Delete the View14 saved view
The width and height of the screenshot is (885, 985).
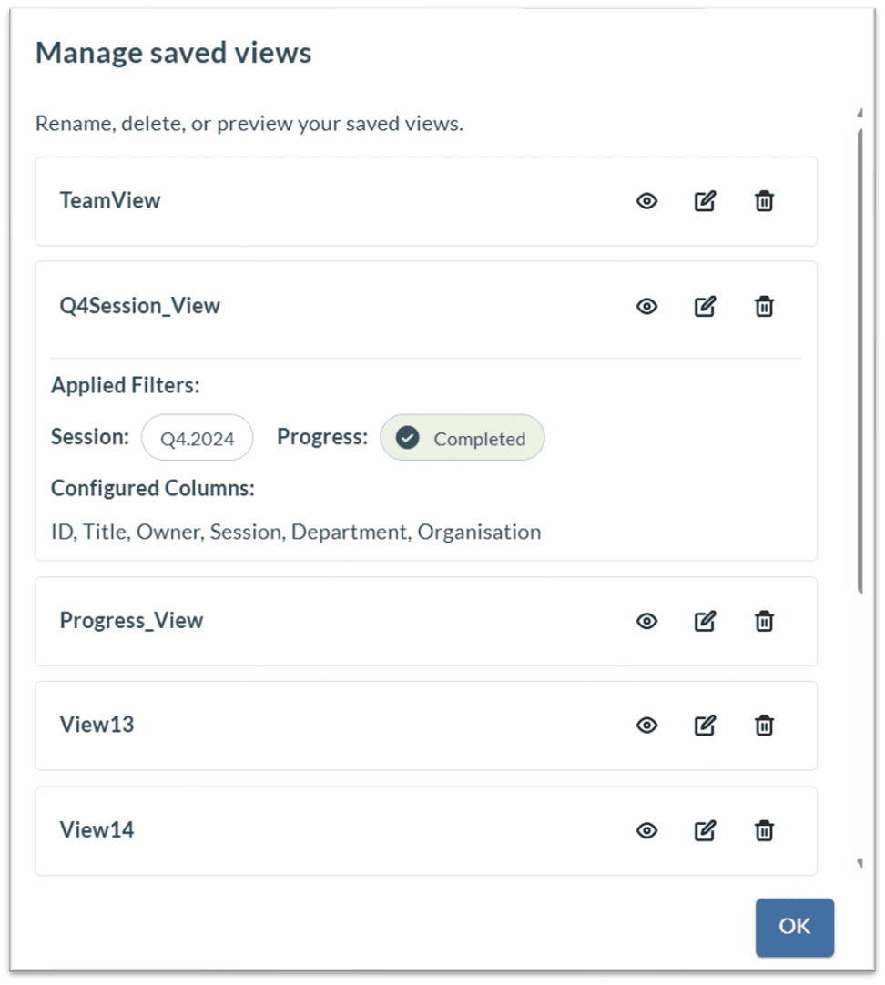764,831
